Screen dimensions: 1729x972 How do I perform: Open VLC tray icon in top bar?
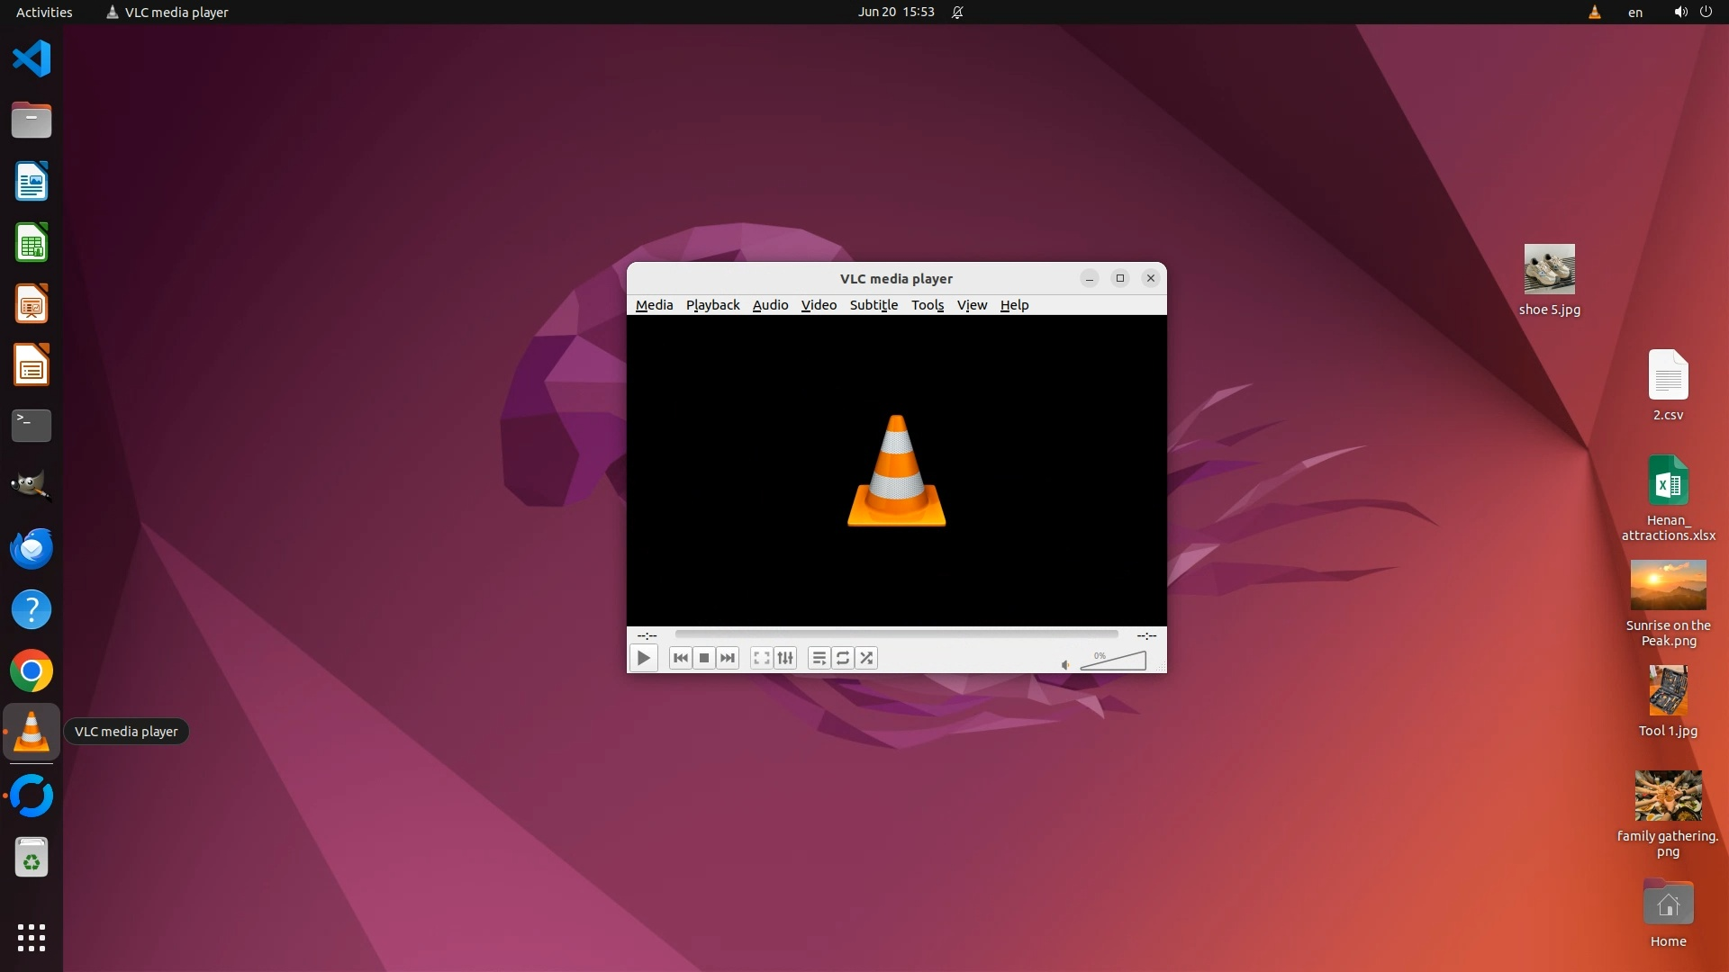point(1594,13)
